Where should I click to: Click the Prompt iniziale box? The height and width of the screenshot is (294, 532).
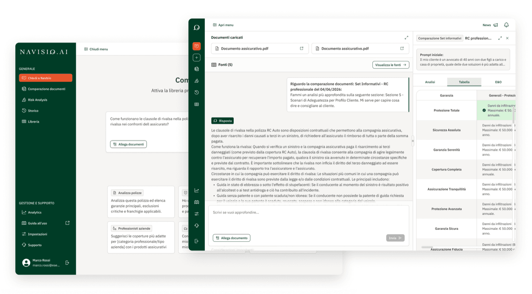(463, 60)
